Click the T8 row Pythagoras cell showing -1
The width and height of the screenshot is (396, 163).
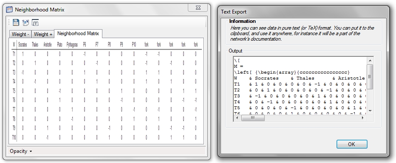[x=72, y=119]
